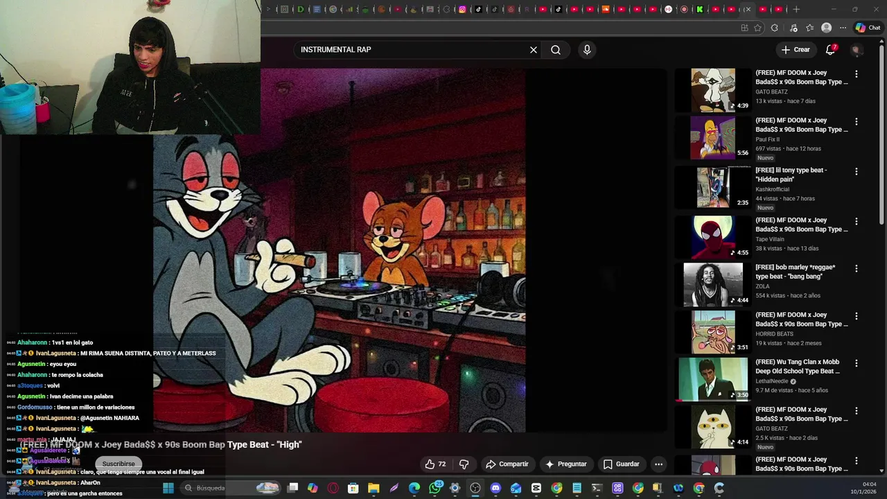Open the Spider-Man 4:55 video thumbnail
887x499 pixels.
[x=713, y=237]
